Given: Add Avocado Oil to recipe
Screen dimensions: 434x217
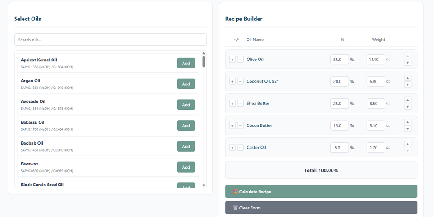Looking at the screenshot, I should point(186,105).
